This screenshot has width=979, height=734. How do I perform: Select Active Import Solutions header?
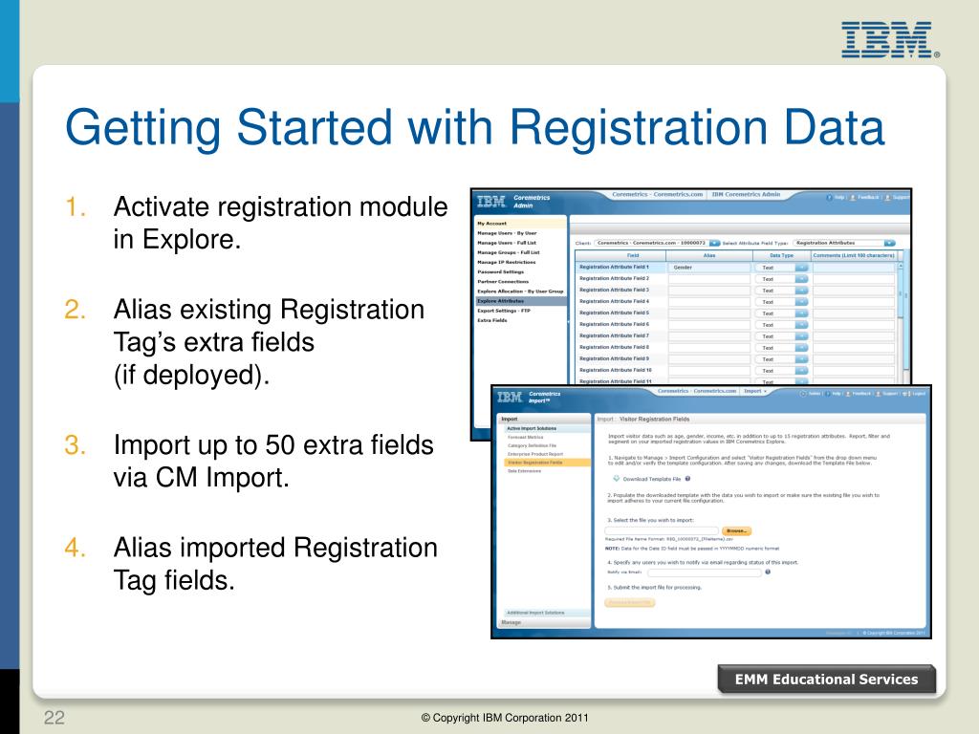pyautogui.click(x=546, y=429)
